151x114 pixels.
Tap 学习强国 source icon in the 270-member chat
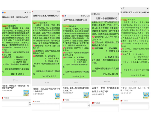(x=63, y=100)
